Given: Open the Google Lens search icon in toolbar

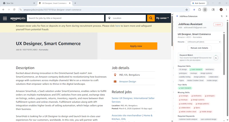Looking at the screenshot, I should (x=213, y=10).
